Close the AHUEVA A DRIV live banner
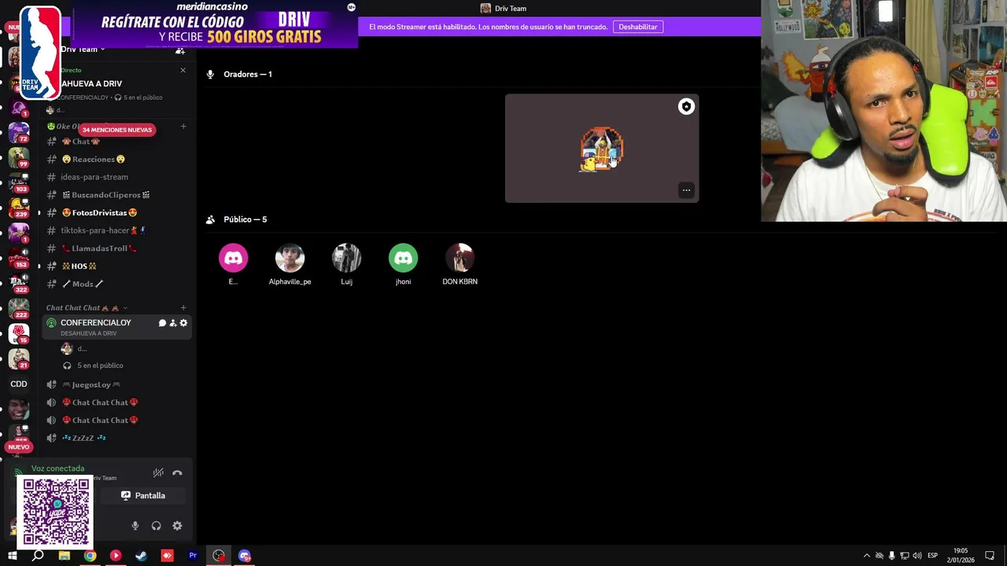The width and height of the screenshot is (1007, 566). 183,71
